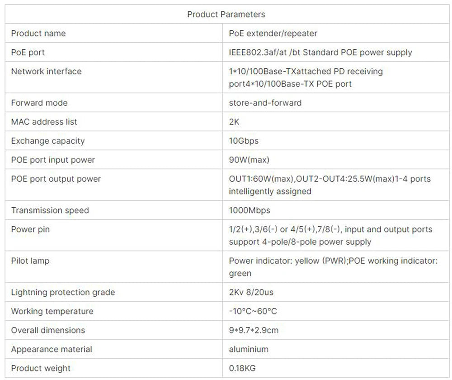This screenshot has height=380, width=452.
Task: Click the Exchange capacity label
Action: 47,141
